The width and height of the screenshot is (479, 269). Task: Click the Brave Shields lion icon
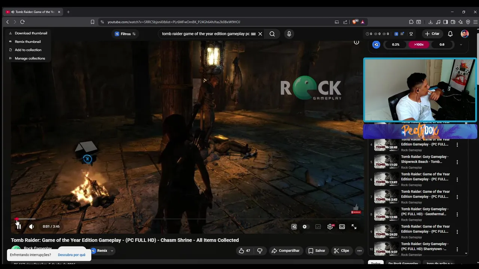355,22
